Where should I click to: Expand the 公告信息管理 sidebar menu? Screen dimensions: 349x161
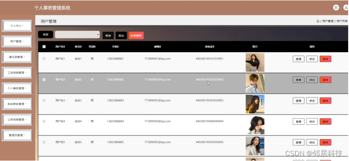pyautogui.click(x=17, y=120)
